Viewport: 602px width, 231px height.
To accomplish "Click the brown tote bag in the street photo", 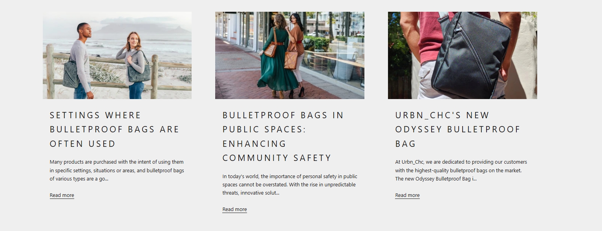I will pos(291,60).
